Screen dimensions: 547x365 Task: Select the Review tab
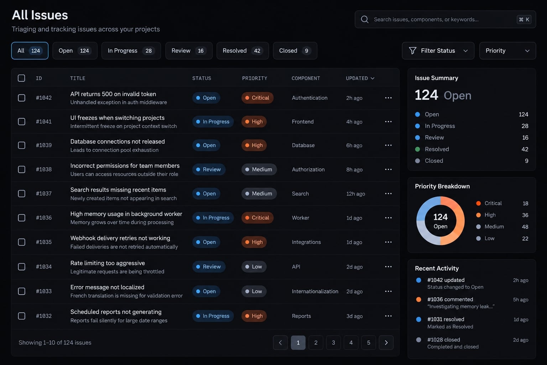[x=189, y=51]
